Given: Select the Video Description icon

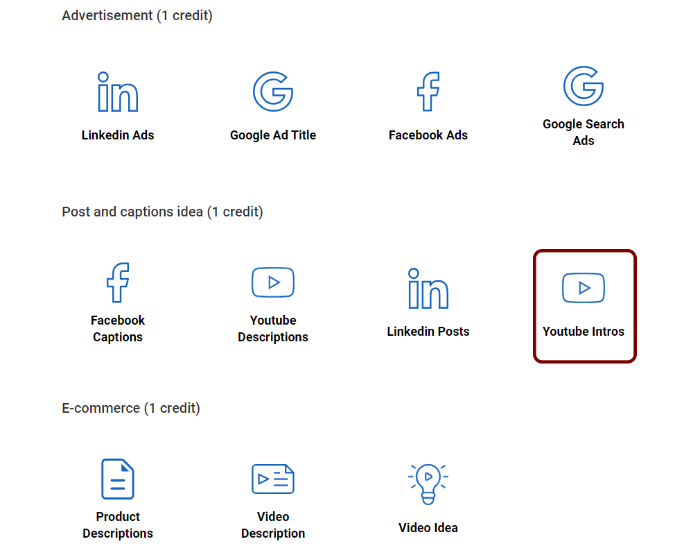Looking at the screenshot, I should [x=273, y=479].
